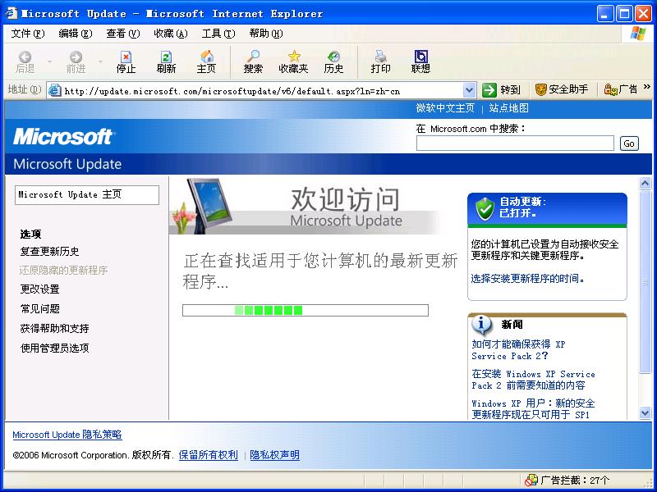
Task: Click the page icon in address bar
Action: pos(54,90)
